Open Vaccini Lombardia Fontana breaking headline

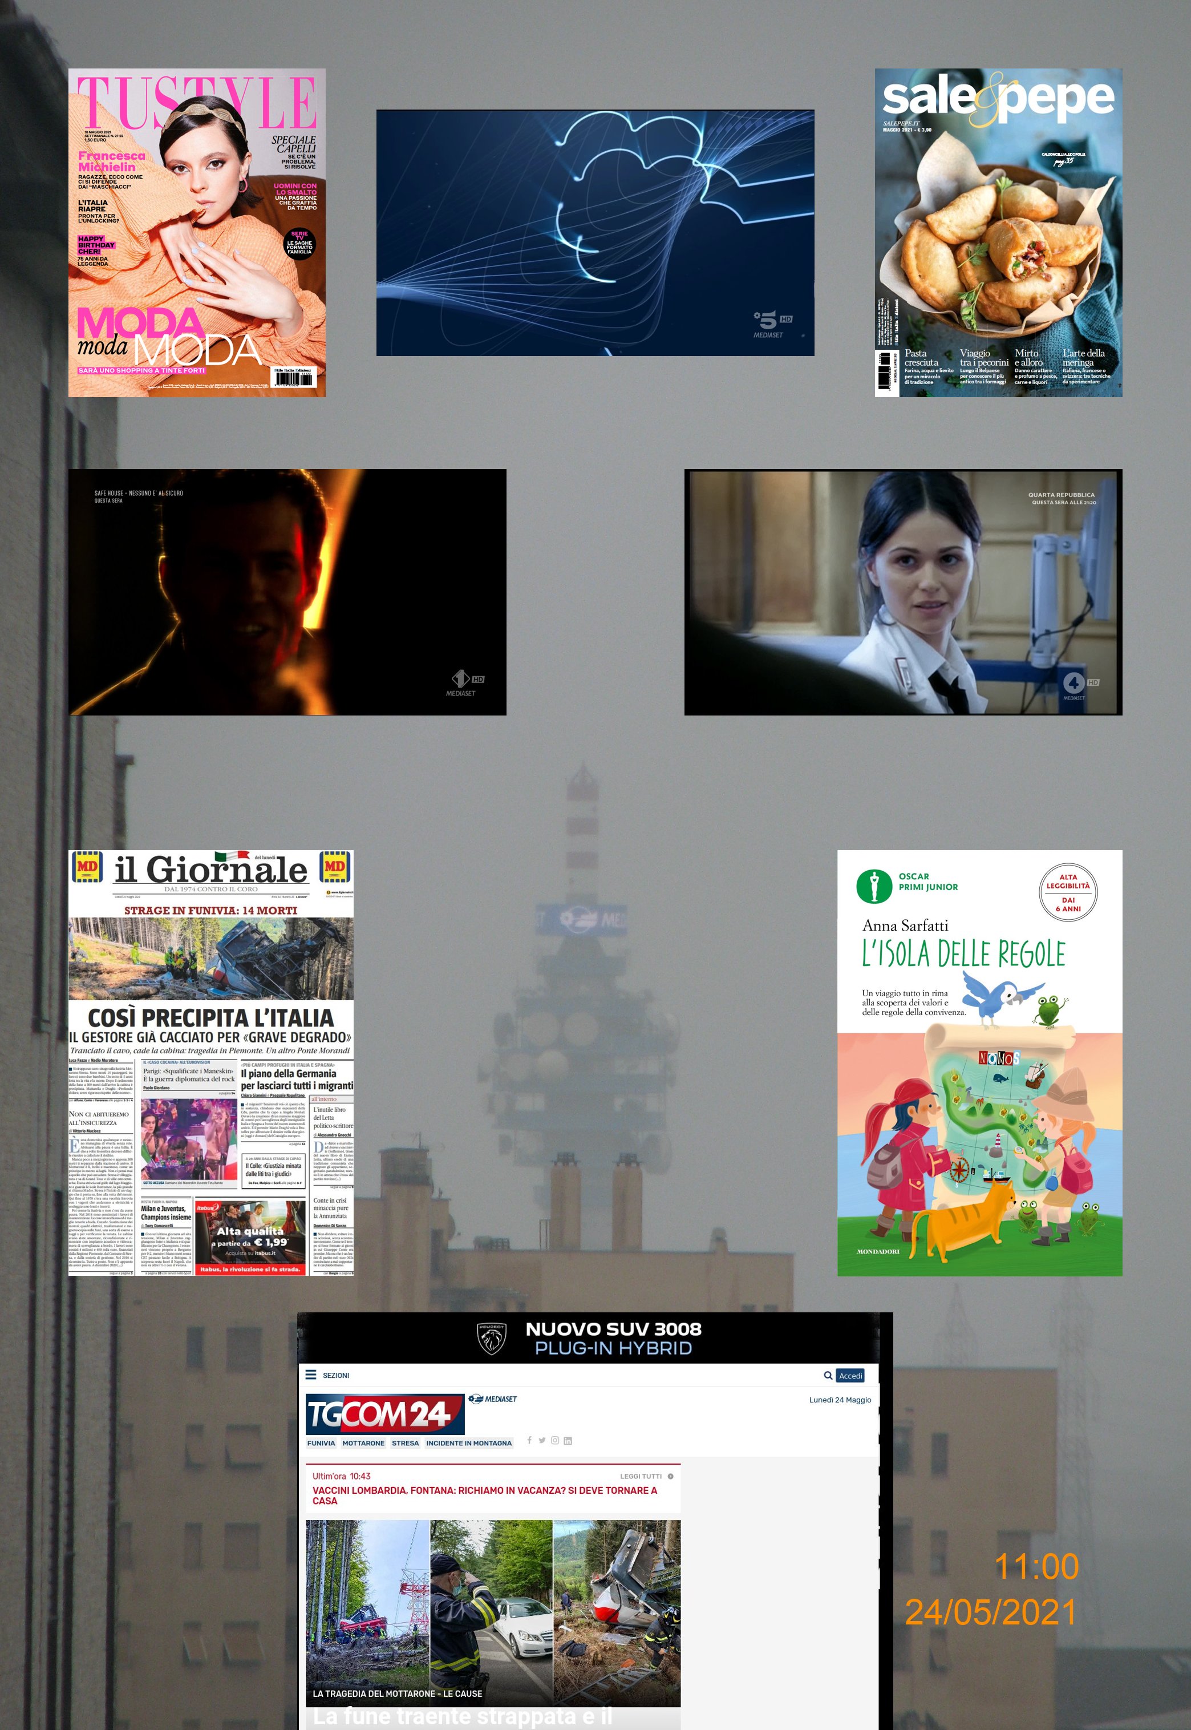point(485,1495)
